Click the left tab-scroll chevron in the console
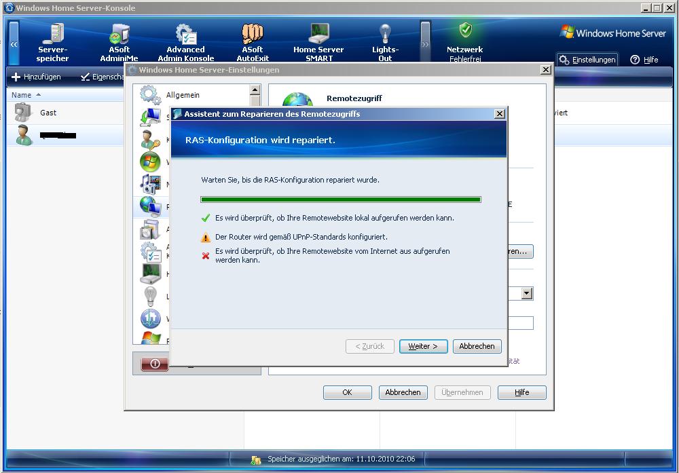Viewport: 679px width, 473px height. (x=14, y=43)
